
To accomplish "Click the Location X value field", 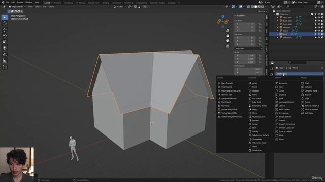I will 245,24.
